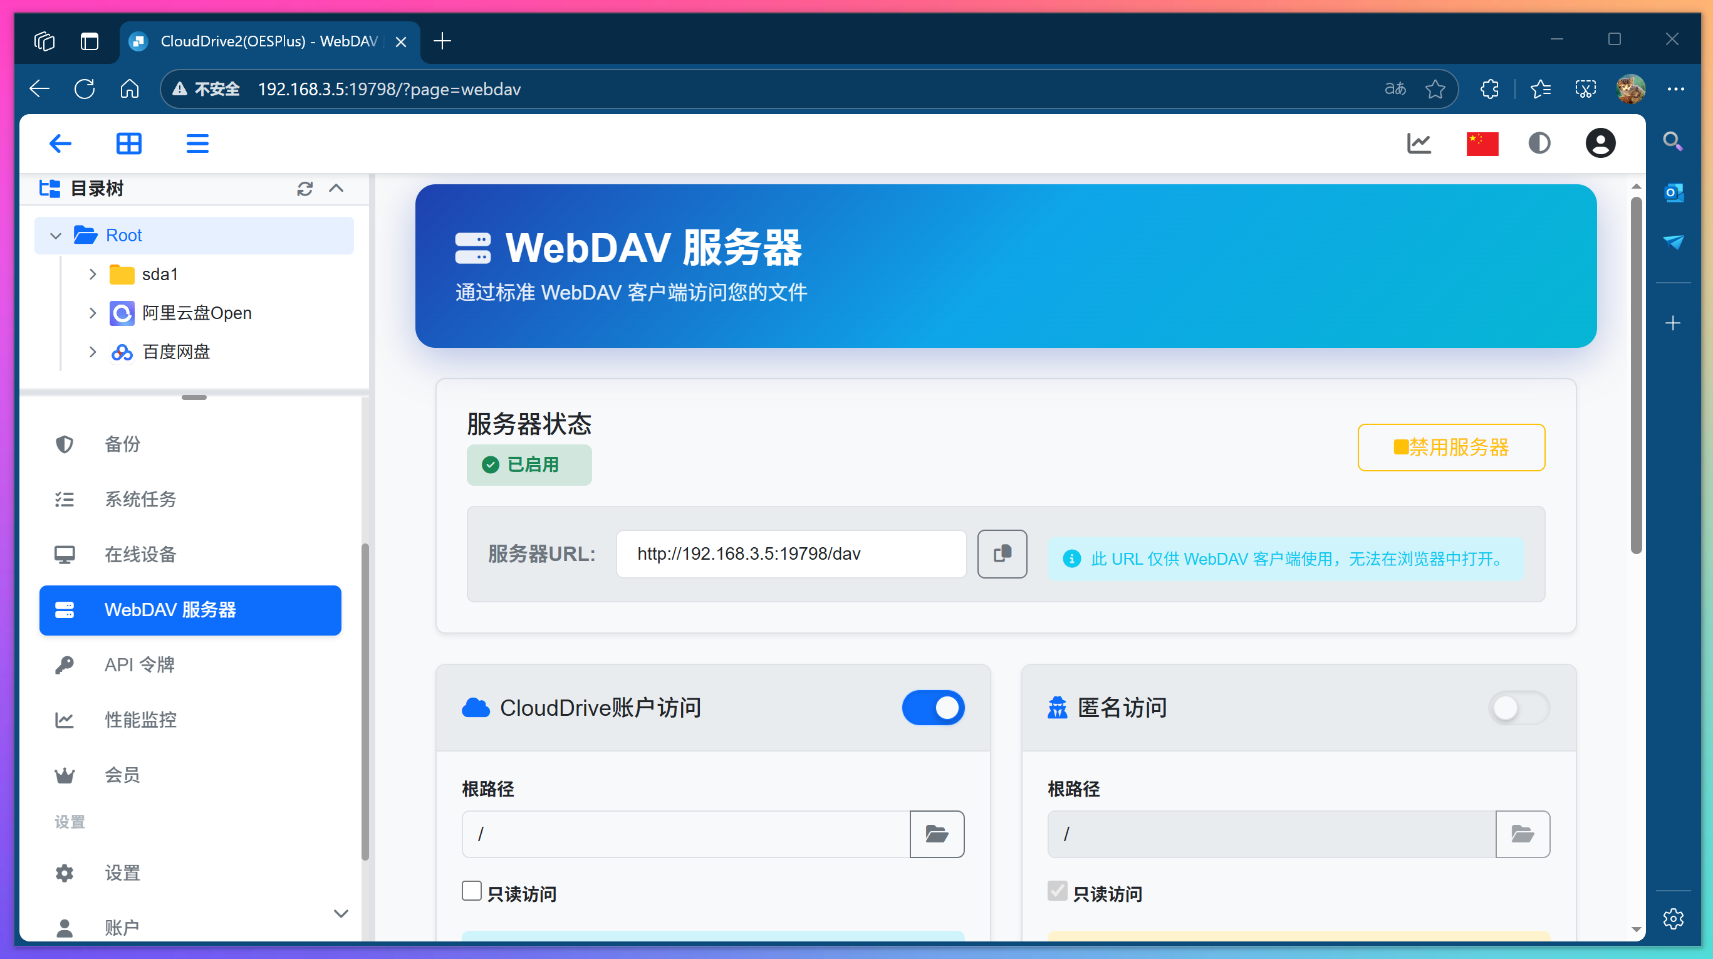Image resolution: width=1713 pixels, height=959 pixels.
Task: Expand the sda1 folder
Action: [x=93, y=274]
